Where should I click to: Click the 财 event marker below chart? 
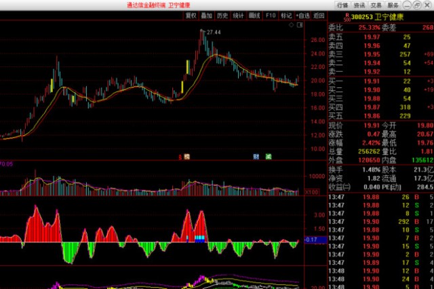tap(257, 156)
